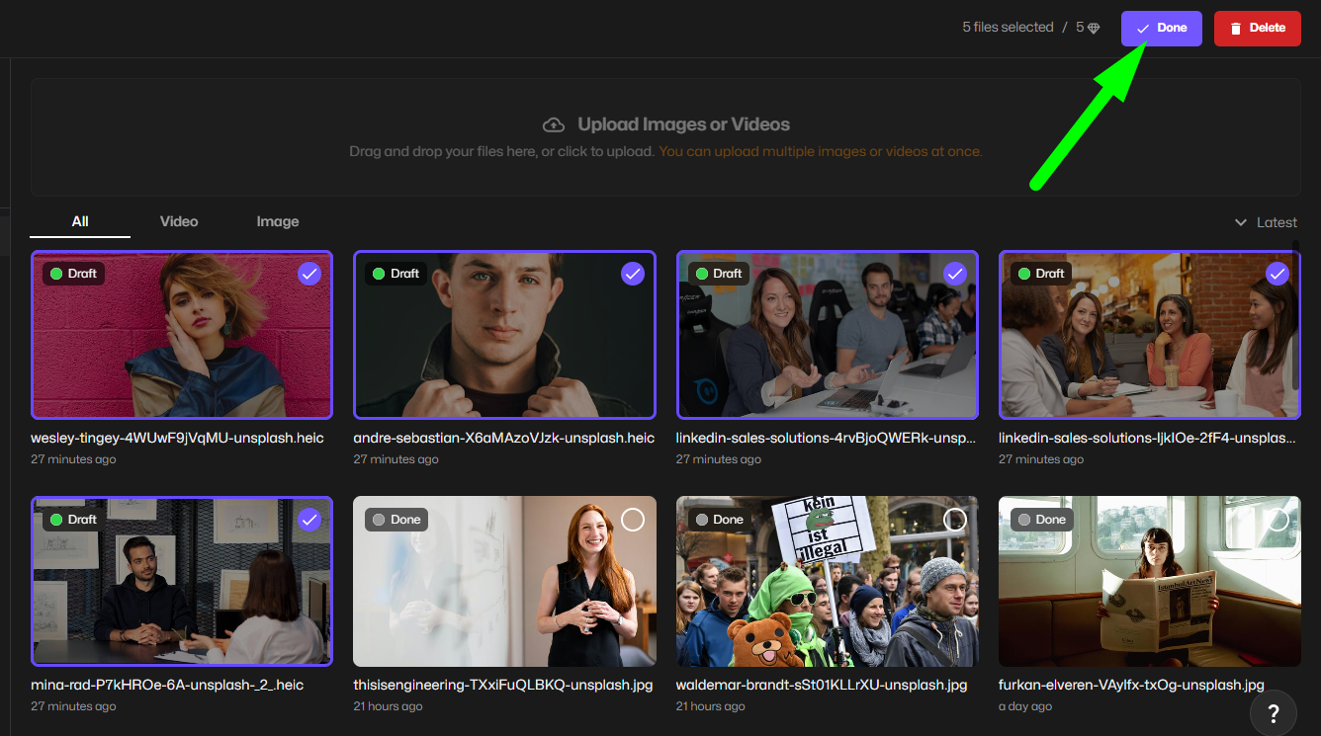Screen dimensions: 1321x736
Task: Tick the waldemar-brandt protest image checkbox
Action: [955, 520]
